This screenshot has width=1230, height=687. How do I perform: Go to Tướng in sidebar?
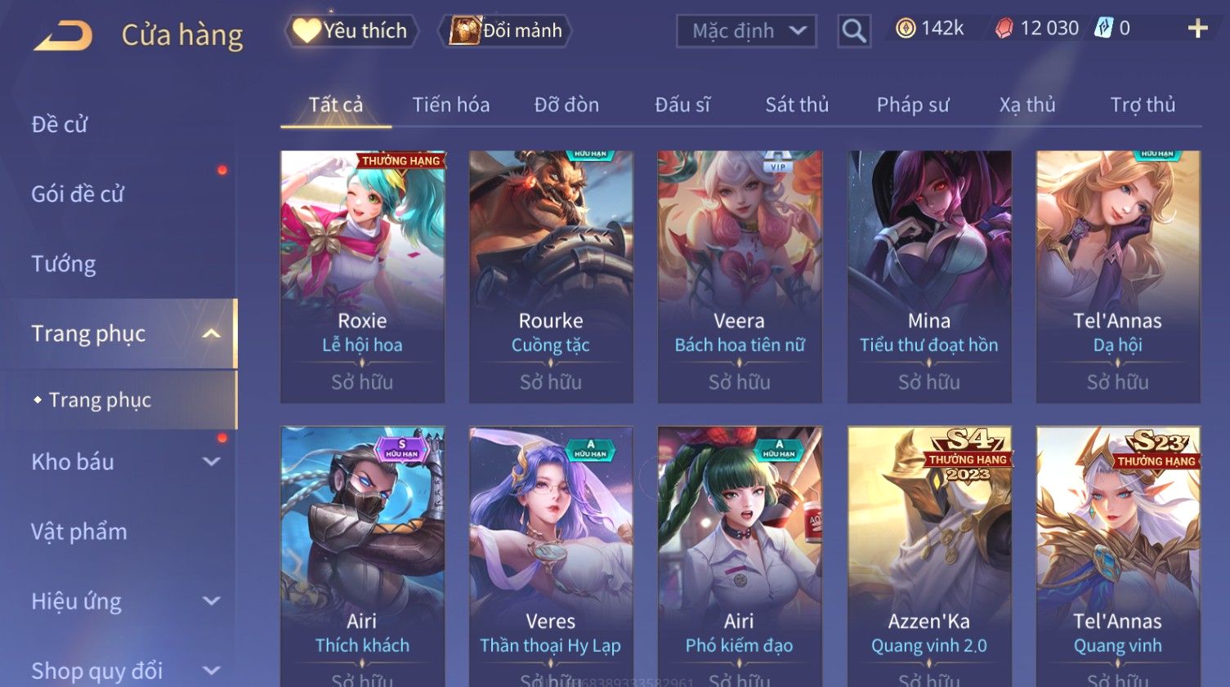[64, 264]
